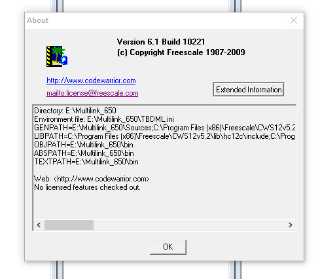
Task: Click the LIBPATH line in info box
Action: coord(164,136)
